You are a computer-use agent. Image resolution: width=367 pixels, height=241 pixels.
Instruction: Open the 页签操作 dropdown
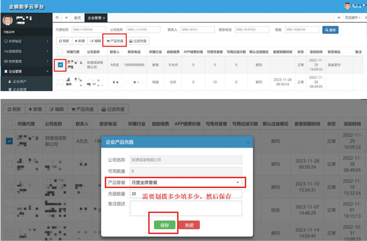pos(353,18)
